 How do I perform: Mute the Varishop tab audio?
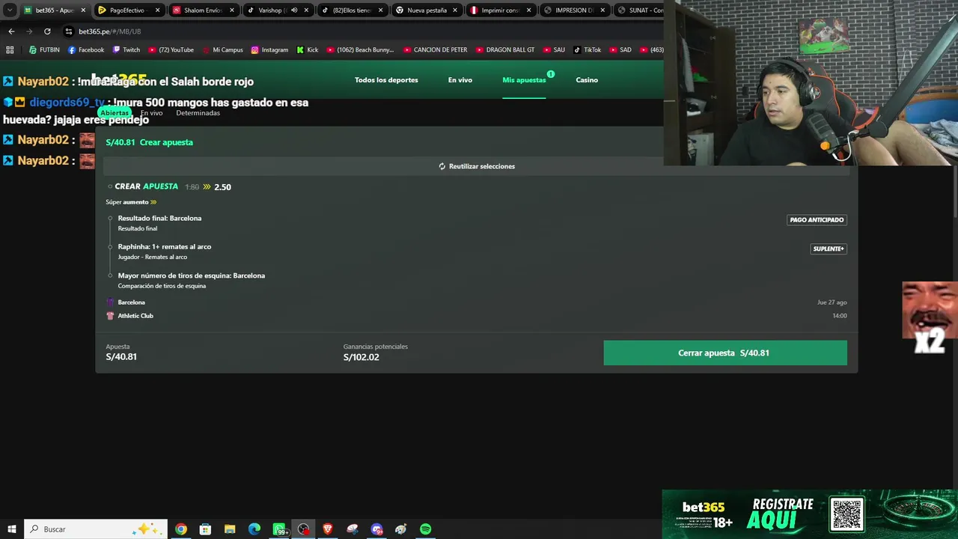pos(294,10)
